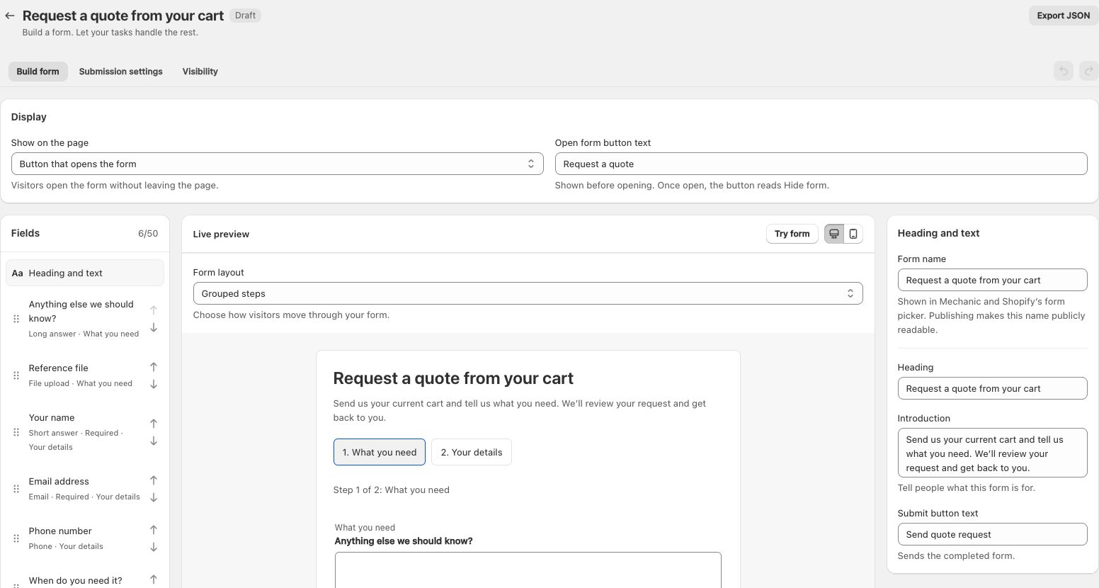
Task: Click the Draft status badge
Action: pos(245,16)
